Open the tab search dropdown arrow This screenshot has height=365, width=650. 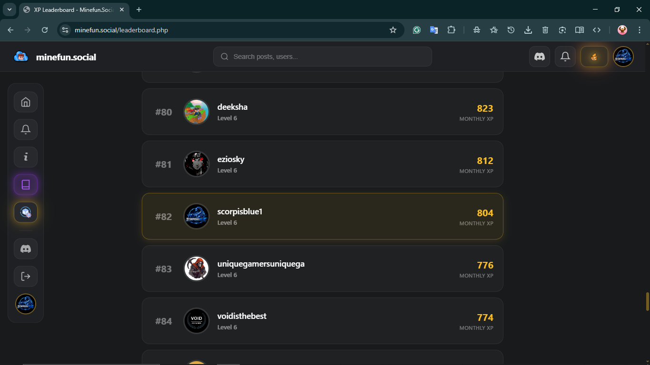[9, 10]
